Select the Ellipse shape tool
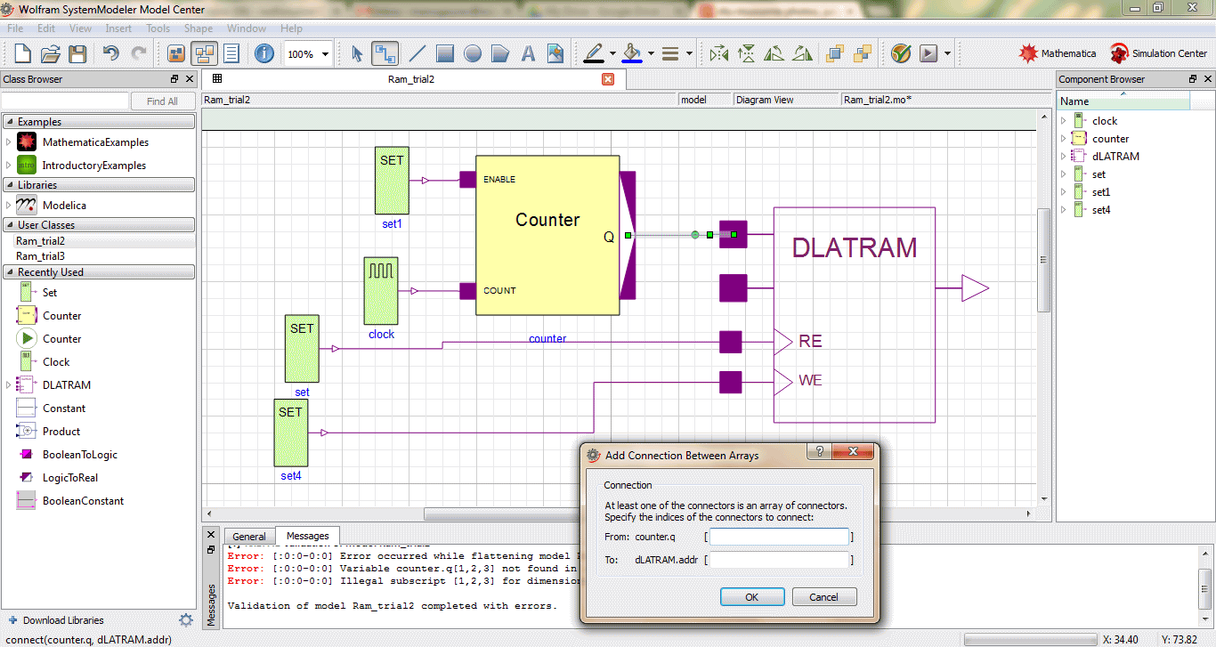Screen dimensions: 1216x647 [472, 53]
